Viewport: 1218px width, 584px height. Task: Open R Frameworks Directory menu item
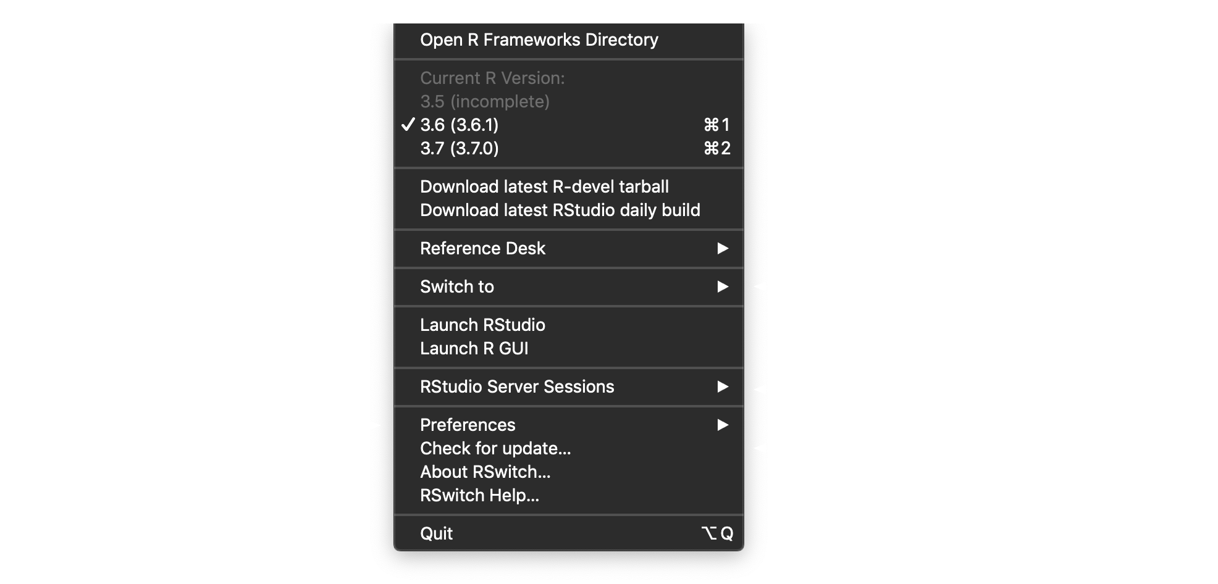pos(539,40)
